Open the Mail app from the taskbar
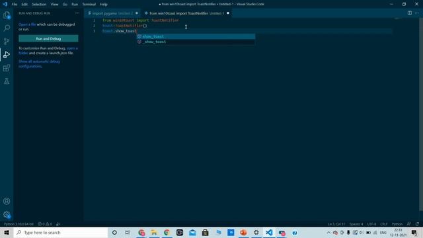 192,232
